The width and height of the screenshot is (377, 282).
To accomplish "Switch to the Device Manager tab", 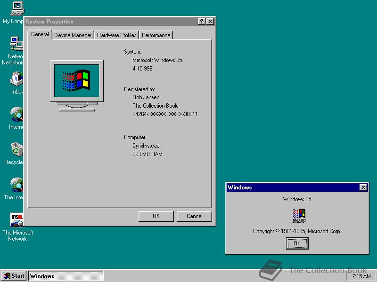I will 73,35.
